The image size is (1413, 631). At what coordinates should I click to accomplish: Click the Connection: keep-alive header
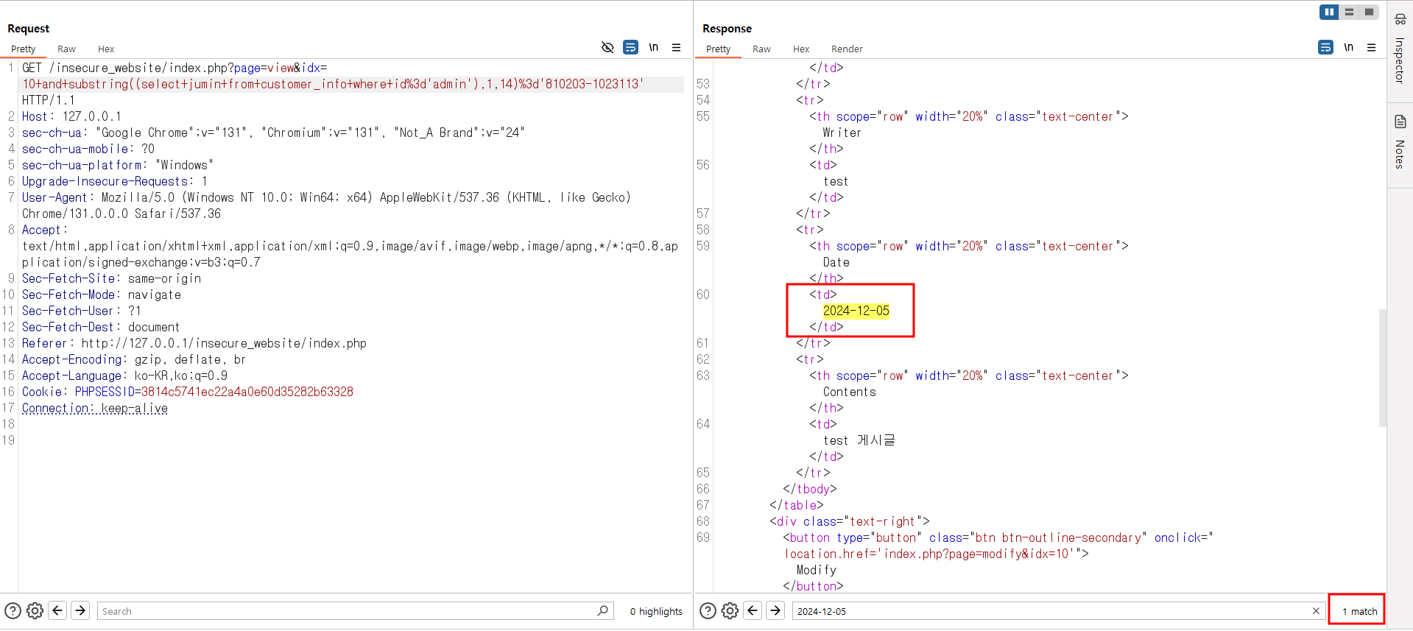pos(94,408)
